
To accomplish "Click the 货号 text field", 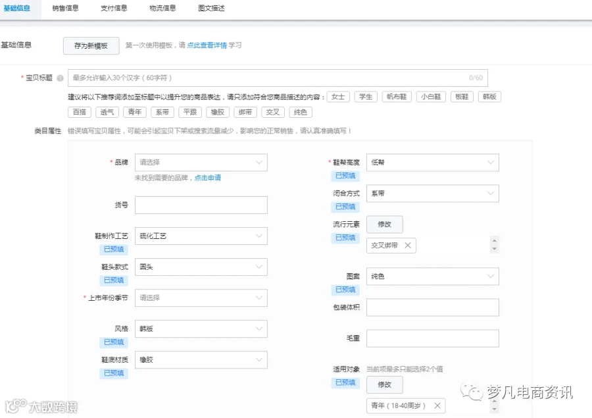I will [201, 205].
